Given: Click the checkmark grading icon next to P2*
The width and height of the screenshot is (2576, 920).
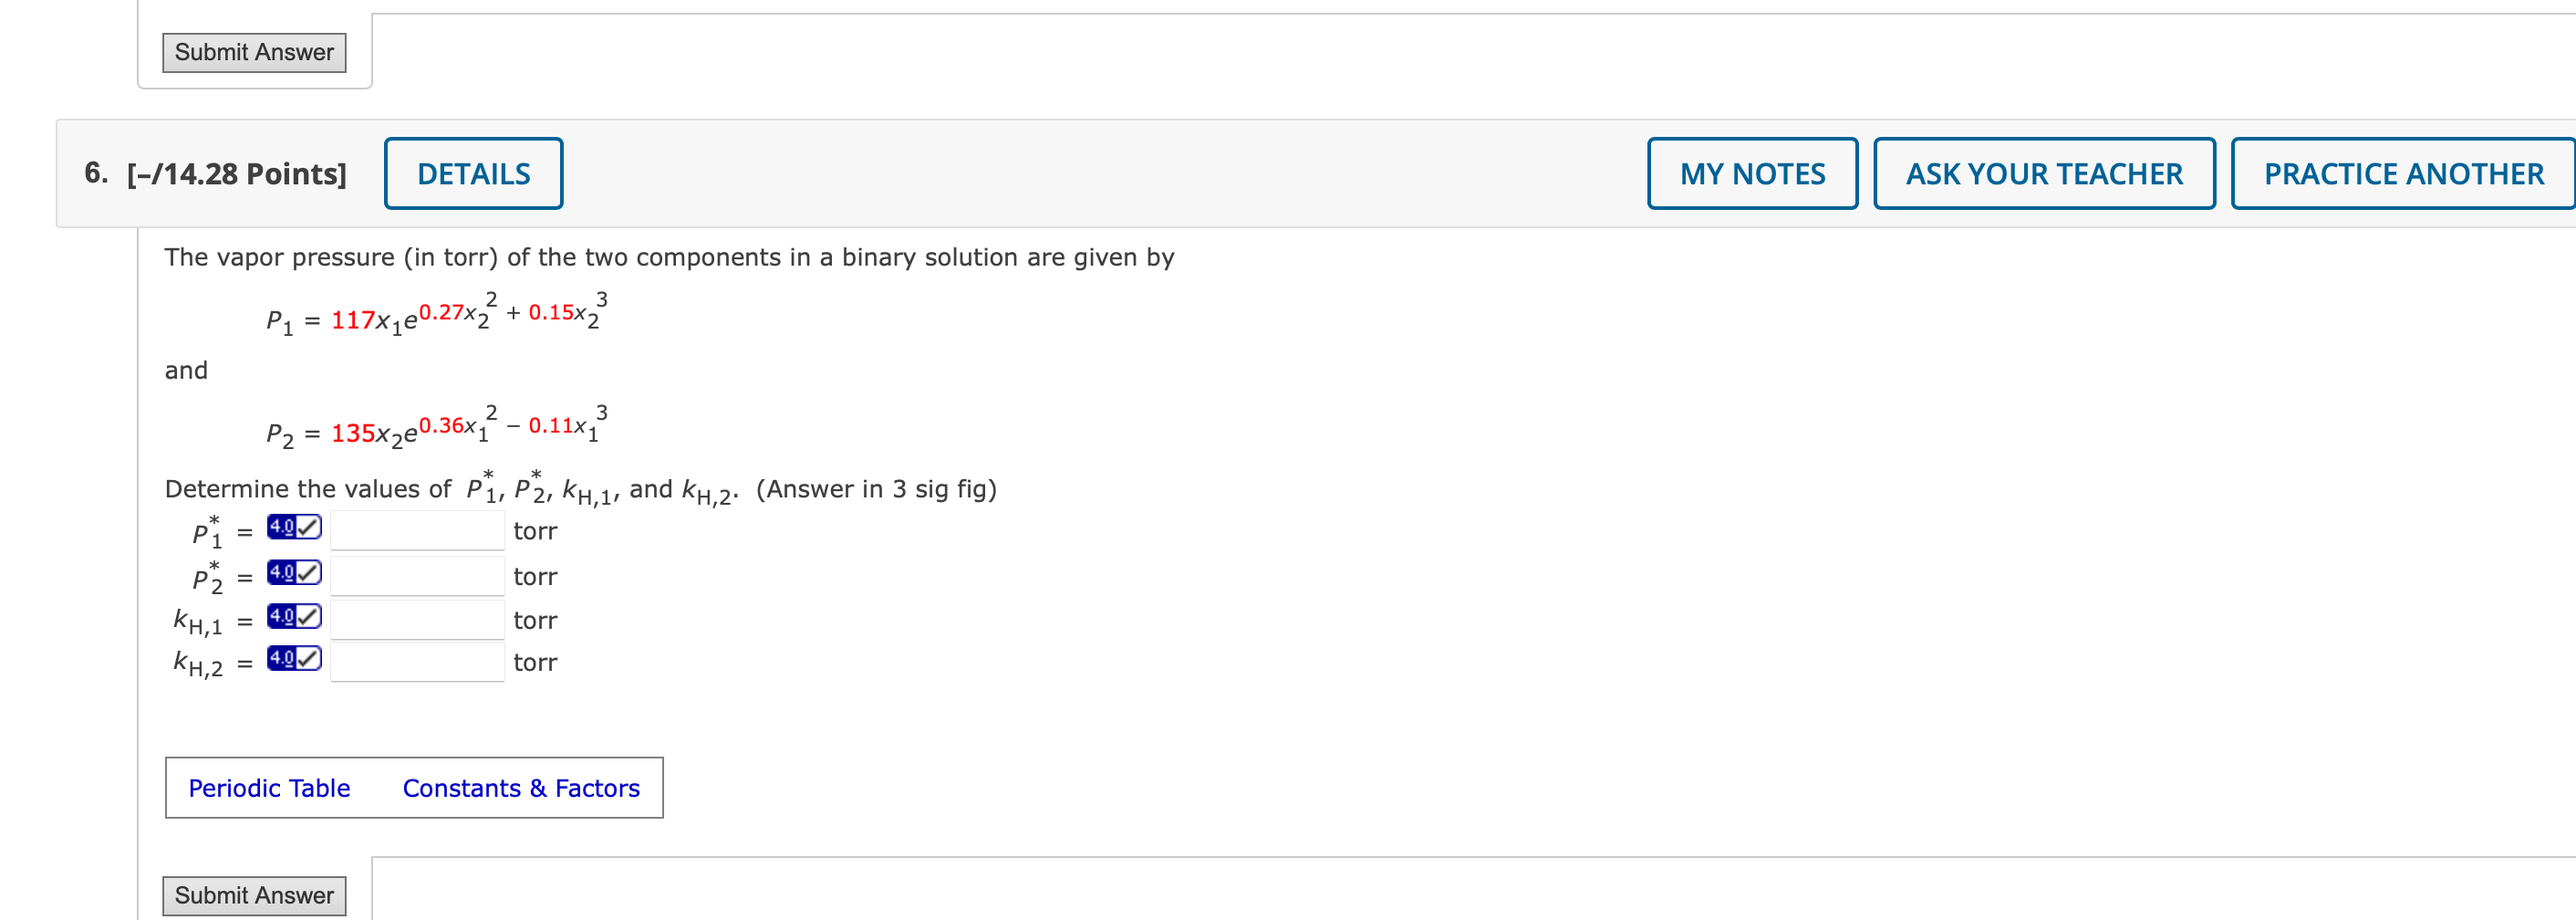Looking at the screenshot, I should [x=308, y=570].
